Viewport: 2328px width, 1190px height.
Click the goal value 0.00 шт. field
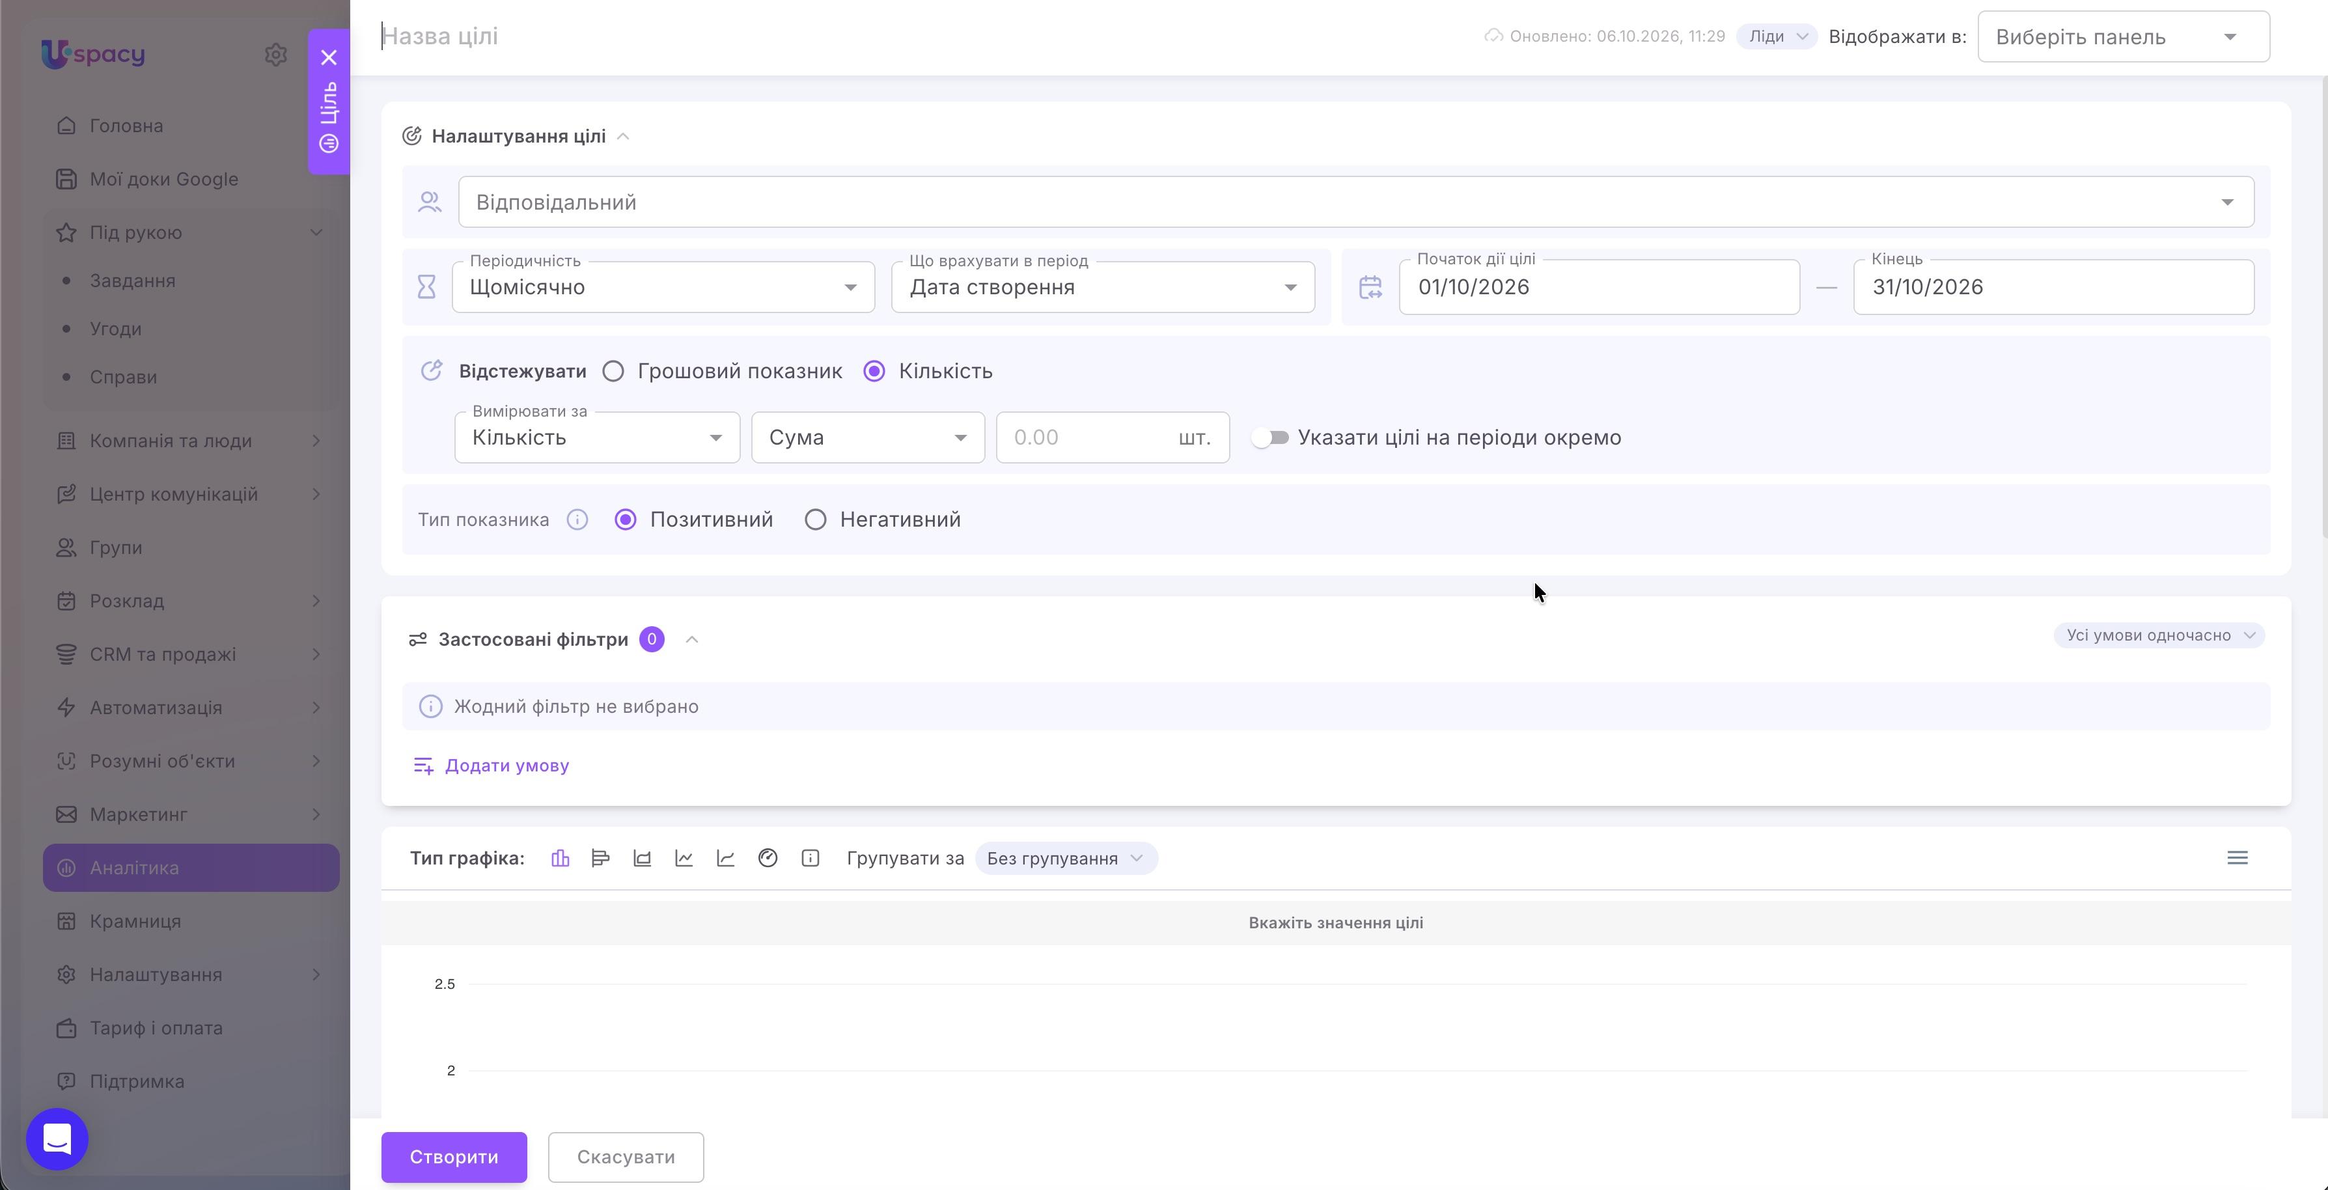(1113, 438)
